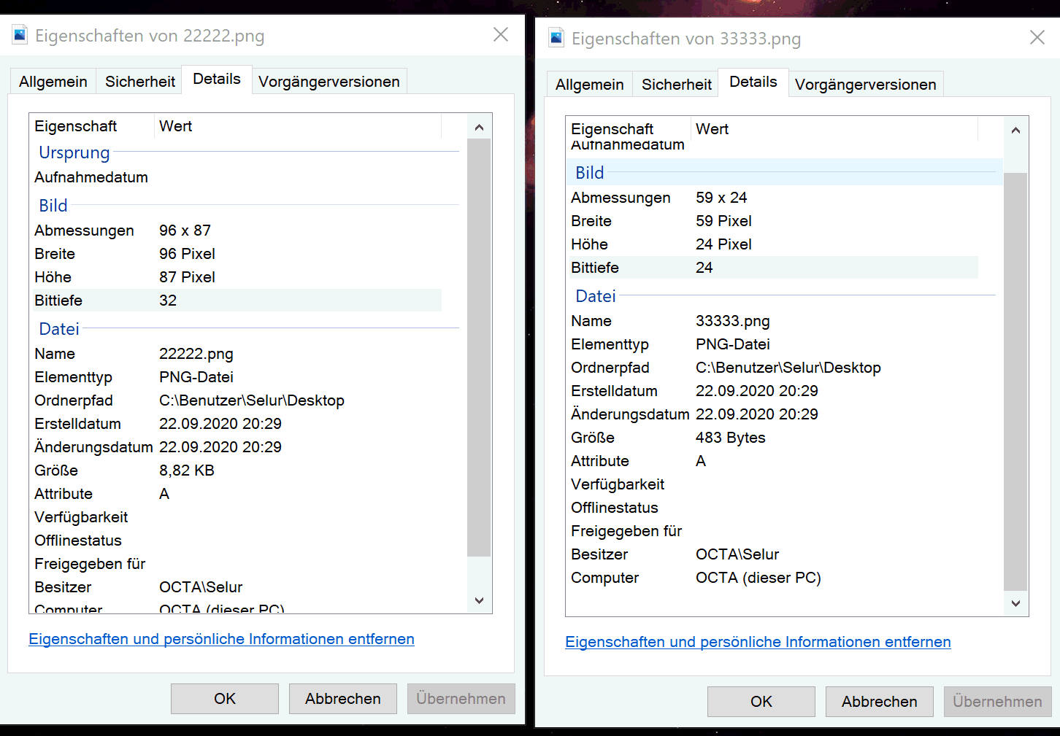This screenshot has width=1060, height=736.
Task: Click the 22222.png file icon in title bar
Action: pyautogui.click(x=20, y=35)
